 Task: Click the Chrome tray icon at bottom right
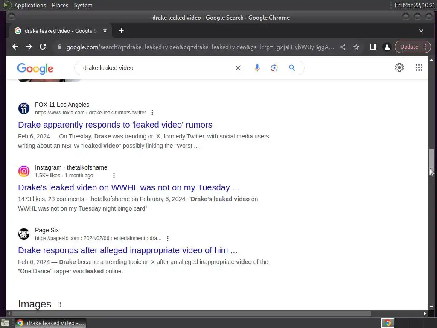coord(387,323)
